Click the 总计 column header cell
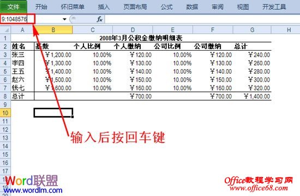Screen dimensions: 300x196 pos(252,46)
